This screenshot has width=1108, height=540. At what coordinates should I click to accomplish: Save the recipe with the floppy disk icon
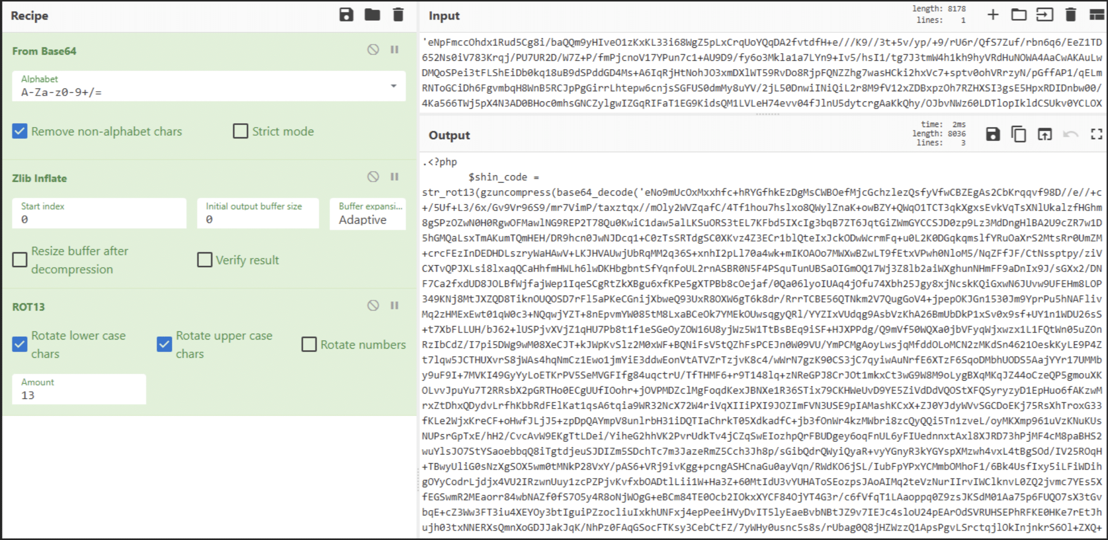point(346,15)
